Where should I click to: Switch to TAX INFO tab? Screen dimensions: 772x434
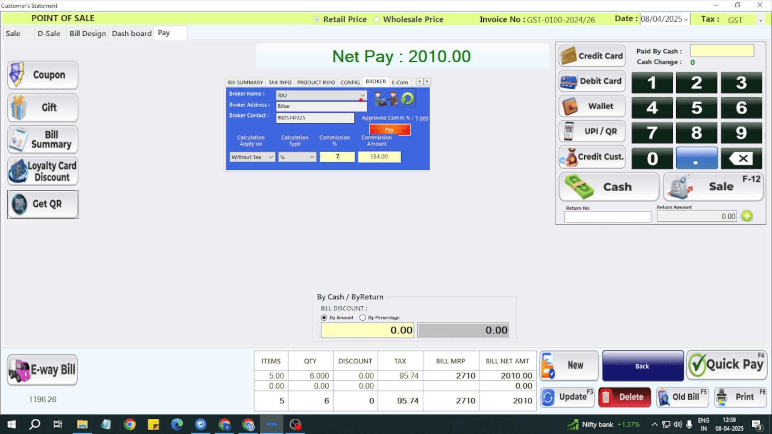tap(280, 82)
